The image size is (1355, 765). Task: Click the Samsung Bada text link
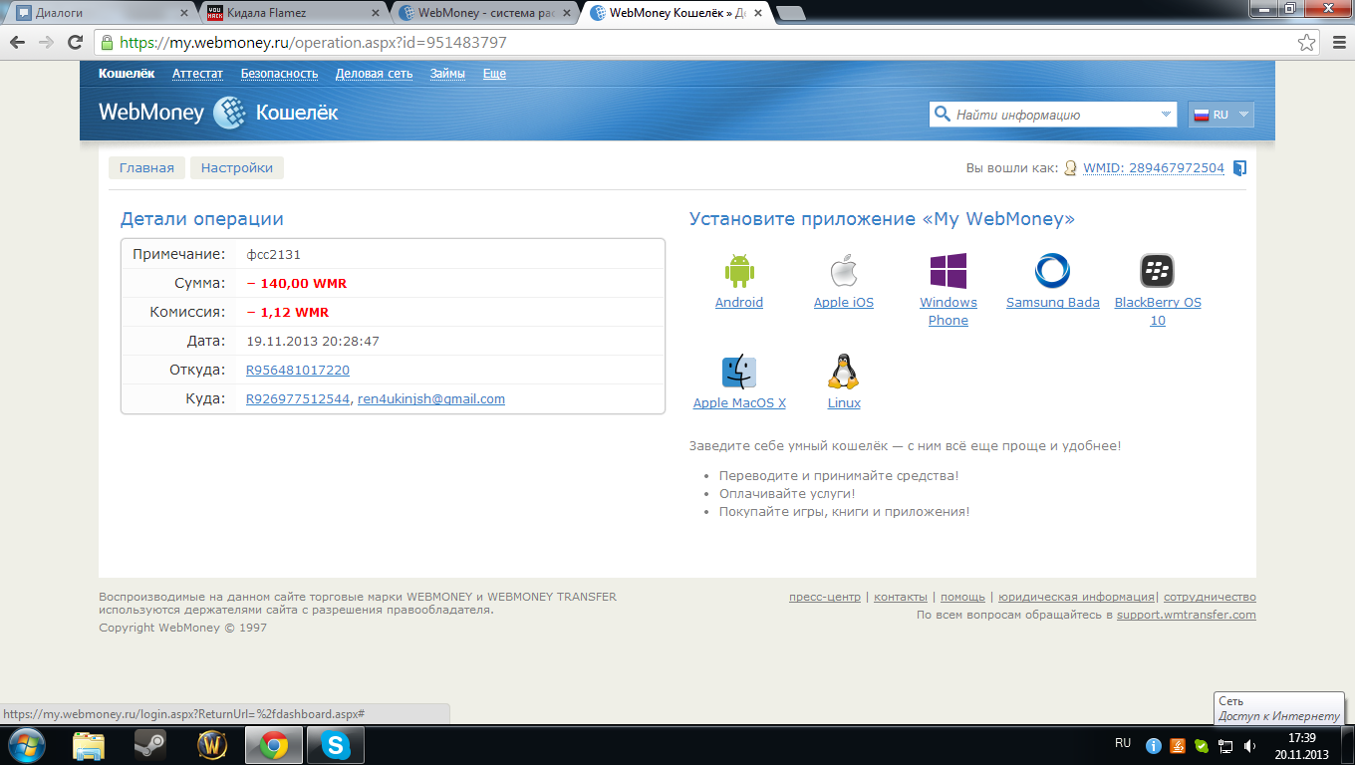tap(1053, 302)
